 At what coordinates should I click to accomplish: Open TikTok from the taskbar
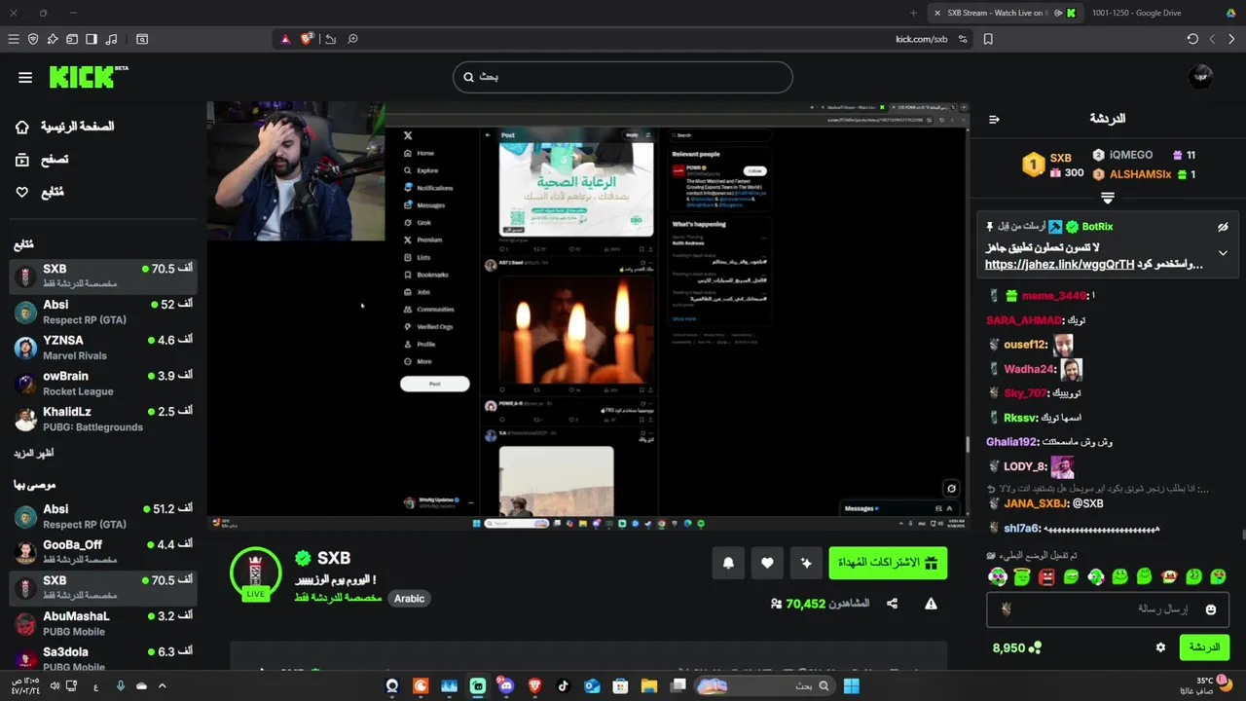coord(563,686)
